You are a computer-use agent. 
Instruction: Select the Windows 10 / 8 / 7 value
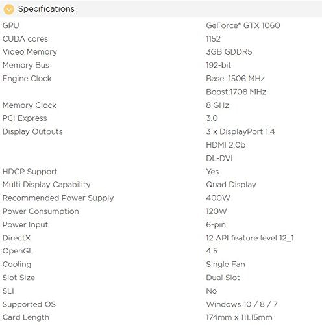point(241,304)
